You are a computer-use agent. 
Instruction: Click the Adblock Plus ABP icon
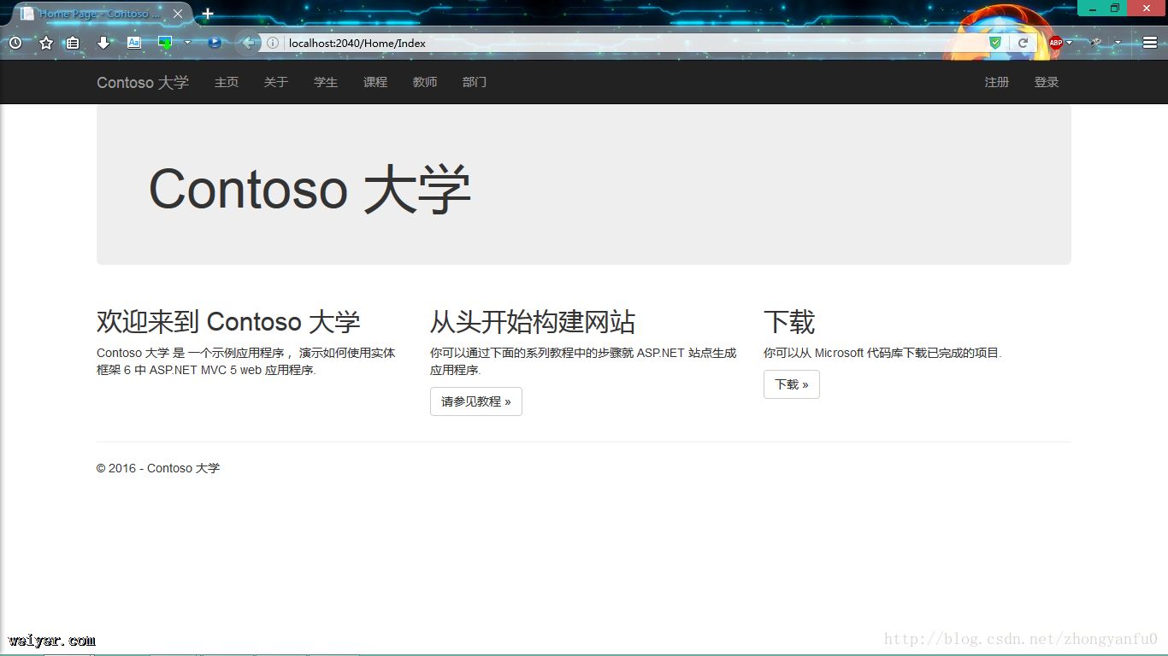[x=1055, y=43]
